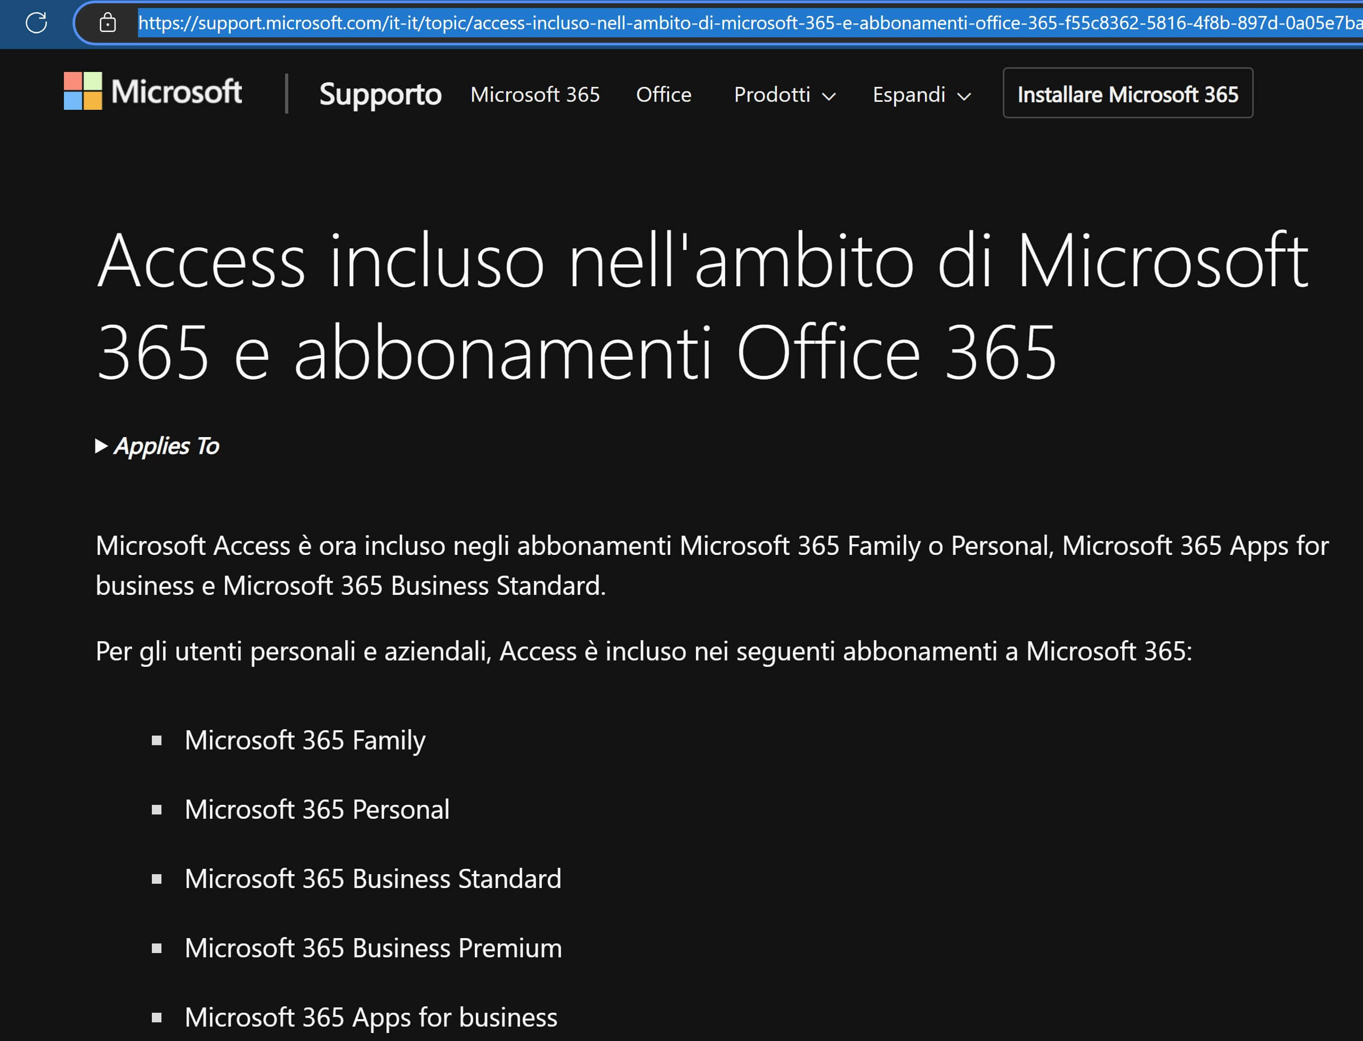
Task: Click the Espandi chevron arrow
Action: click(x=963, y=96)
